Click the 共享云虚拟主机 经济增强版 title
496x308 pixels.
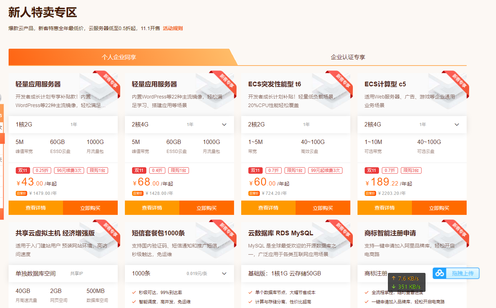pyautogui.click(x=55, y=233)
